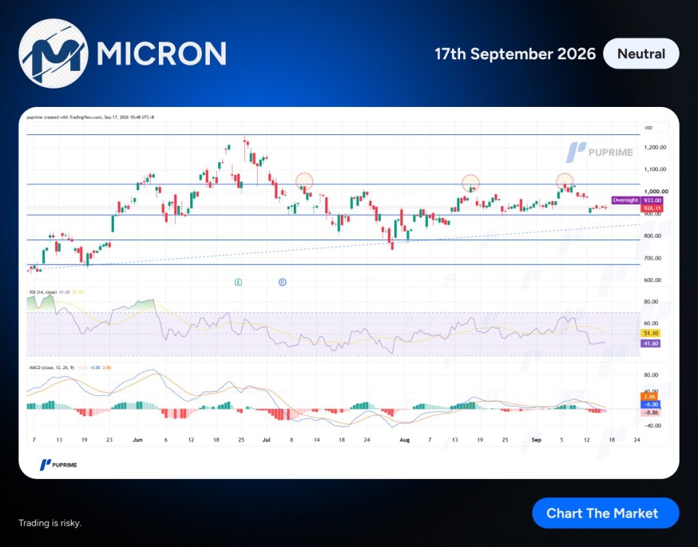The width and height of the screenshot is (698, 547).
Task: Click the Jul label on time axis
Action: point(267,440)
